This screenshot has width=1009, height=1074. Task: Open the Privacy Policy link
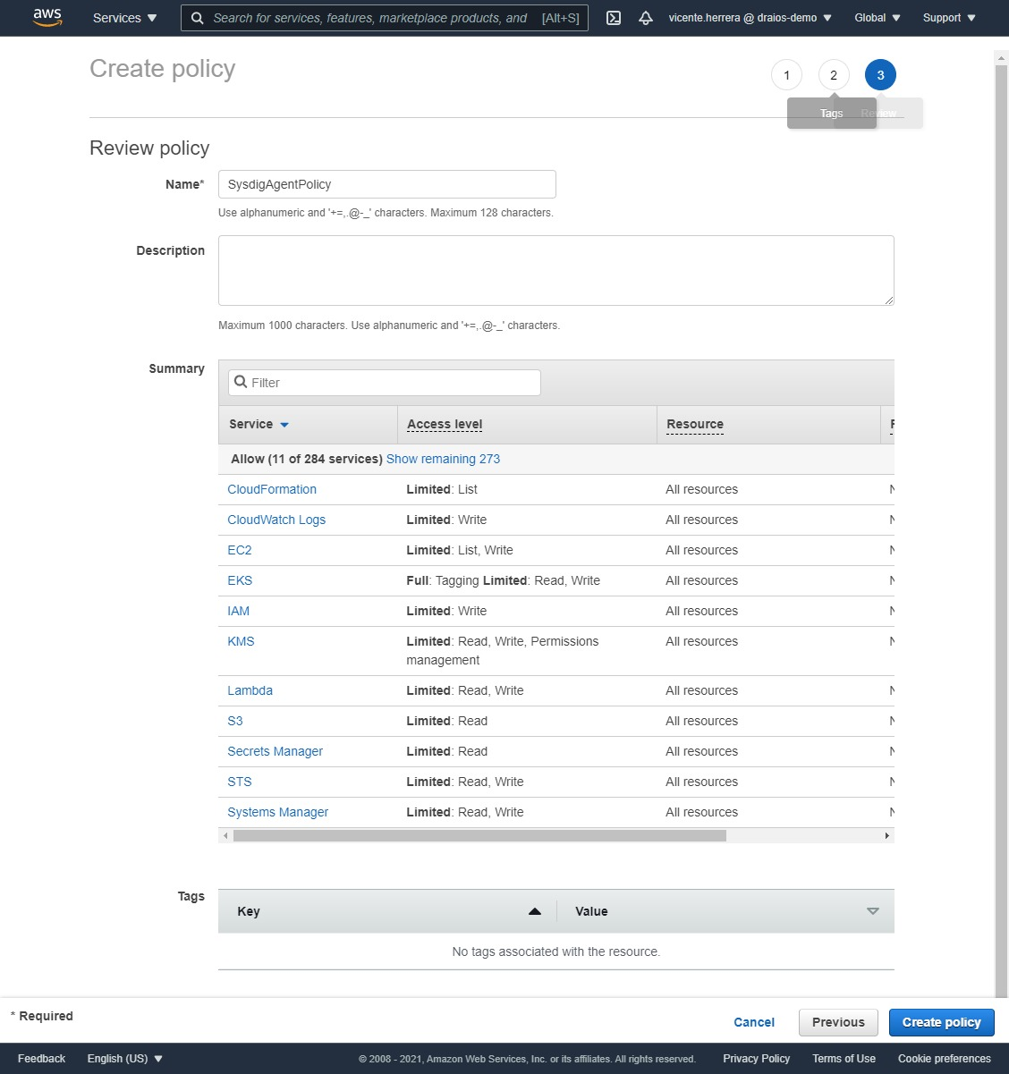click(x=757, y=1059)
